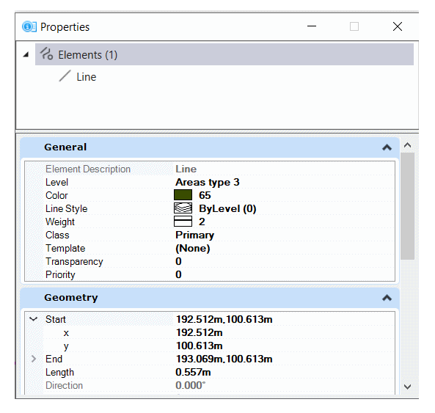Edit Start value 192.512m,100.613m
The height and width of the screenshot is (413, 435).
[224, 319]
